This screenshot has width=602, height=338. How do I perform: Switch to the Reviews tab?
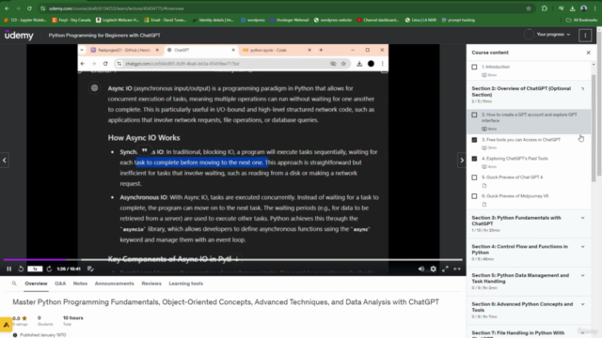pyautogui.click(x=151, y=284)
